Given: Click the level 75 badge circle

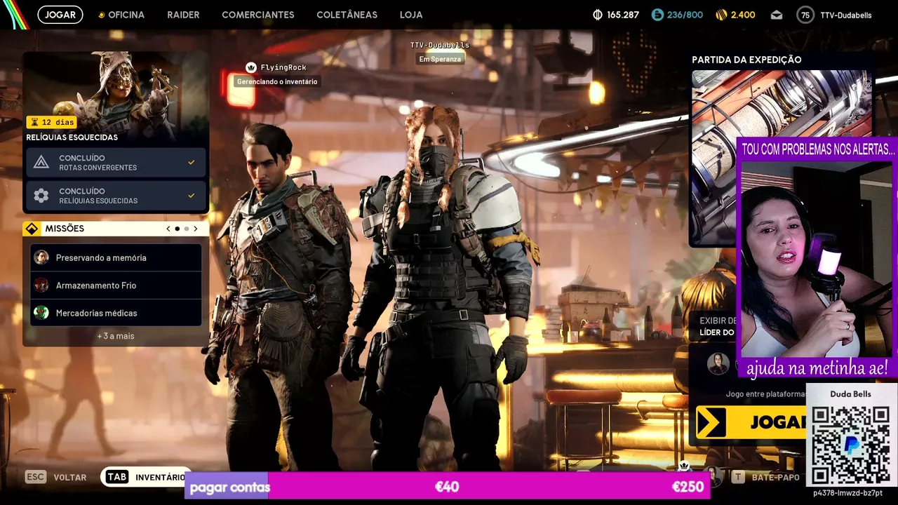Looking at the screenshot, I should 805,15.
